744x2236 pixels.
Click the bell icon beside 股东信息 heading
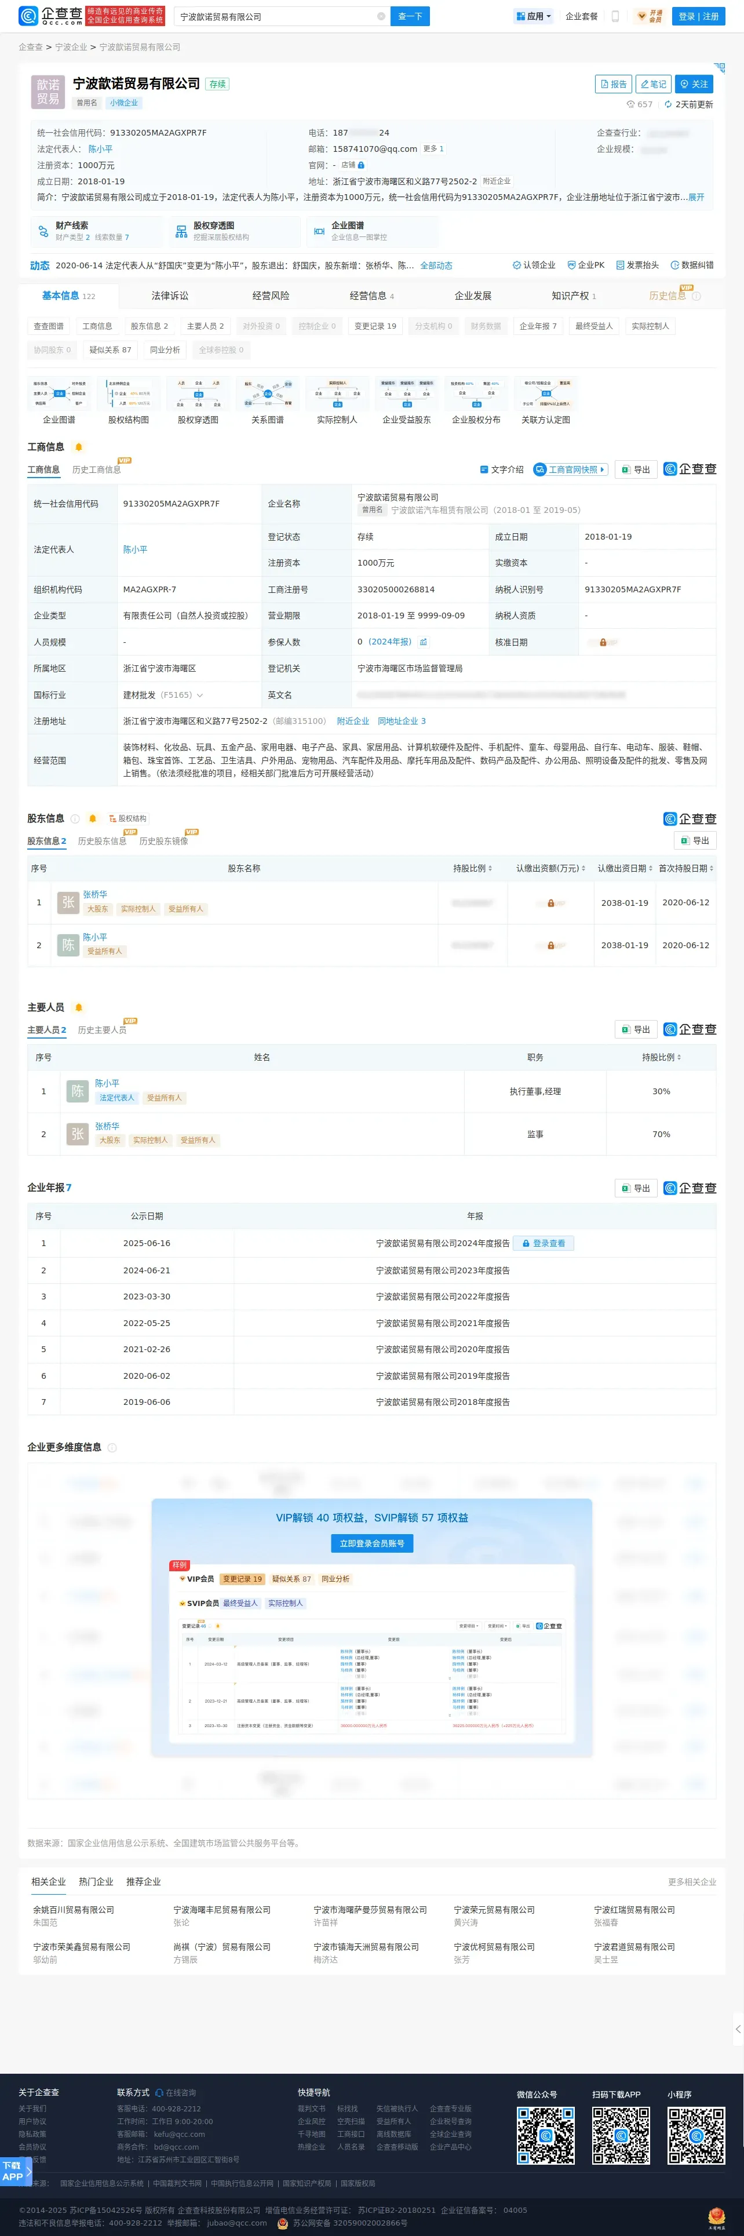click(92, 818)
